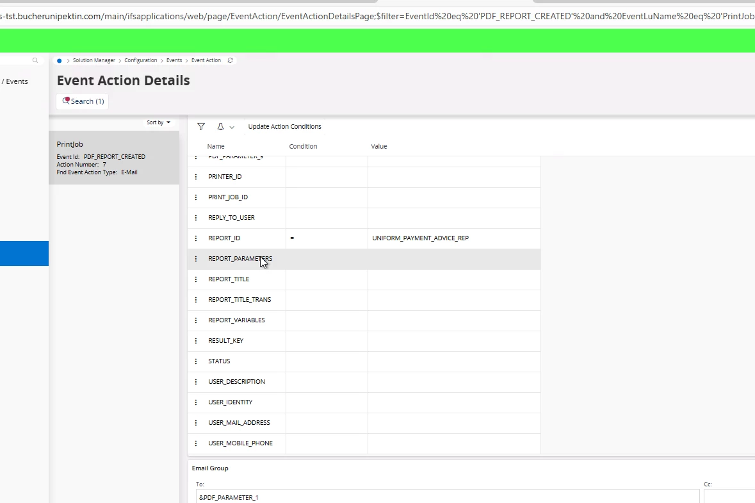Open the Sort by dropdown

click(158, 122)
